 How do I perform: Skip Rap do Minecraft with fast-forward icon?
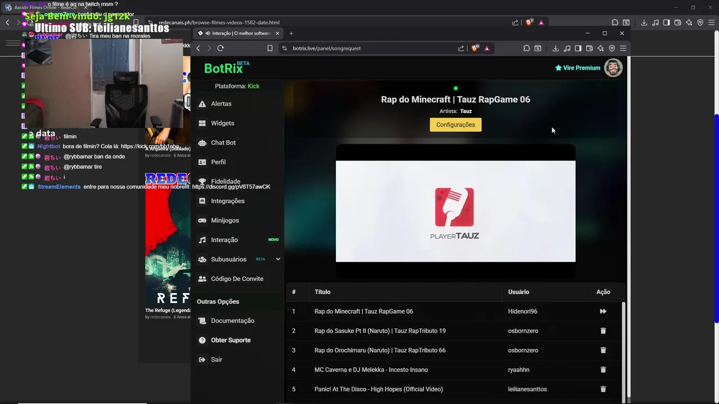[x=603, y=311]
